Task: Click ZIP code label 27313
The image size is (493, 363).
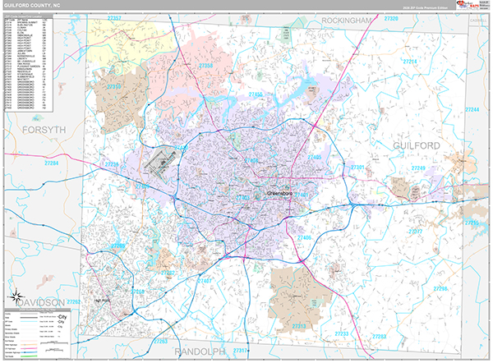Action: click(299, 326)
